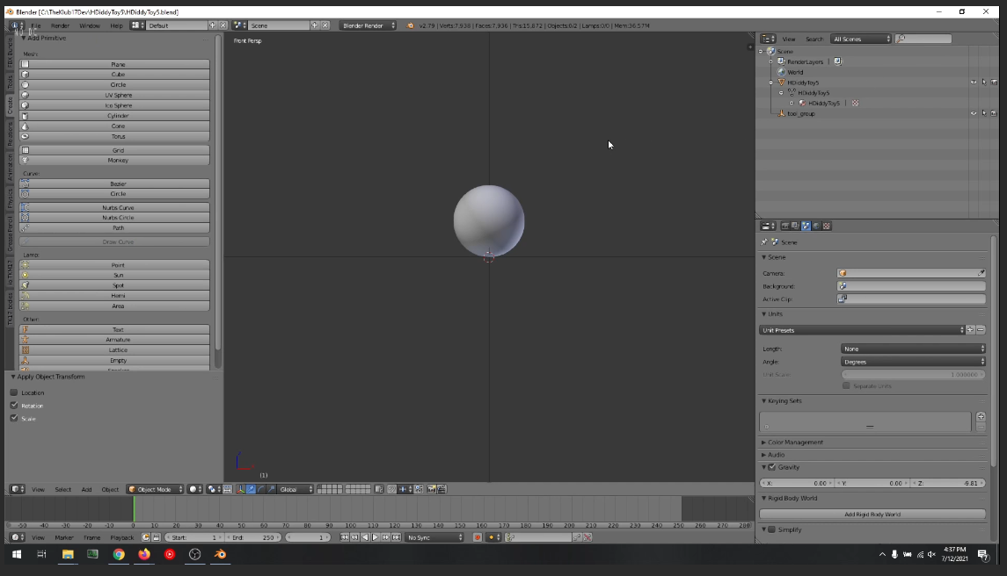This screenshot has width=1007, height=576.
Task: Click the outliner editor type icon
Action: [x=768, y=40]
